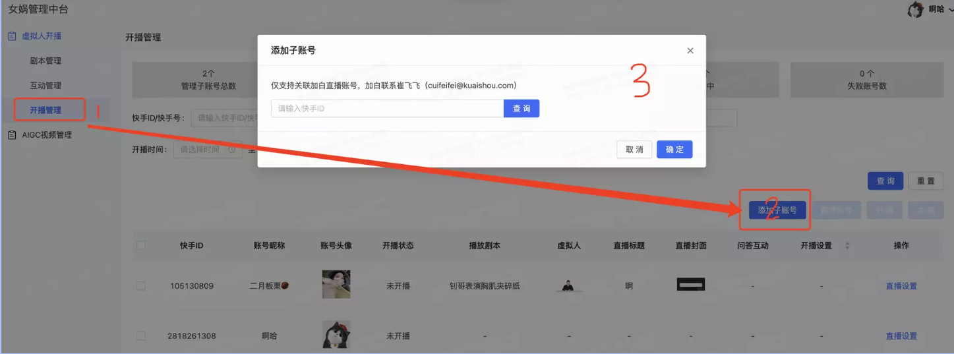Open the user avatar at top right
Viewport: 954px width, 354px height.
[916, 9]
